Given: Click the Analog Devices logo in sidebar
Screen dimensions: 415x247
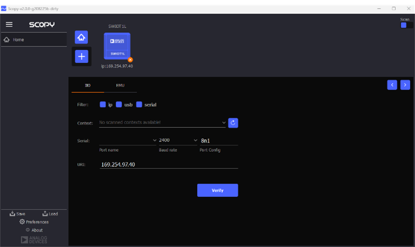Looking at the screenshot, I should tap(34, 240).
